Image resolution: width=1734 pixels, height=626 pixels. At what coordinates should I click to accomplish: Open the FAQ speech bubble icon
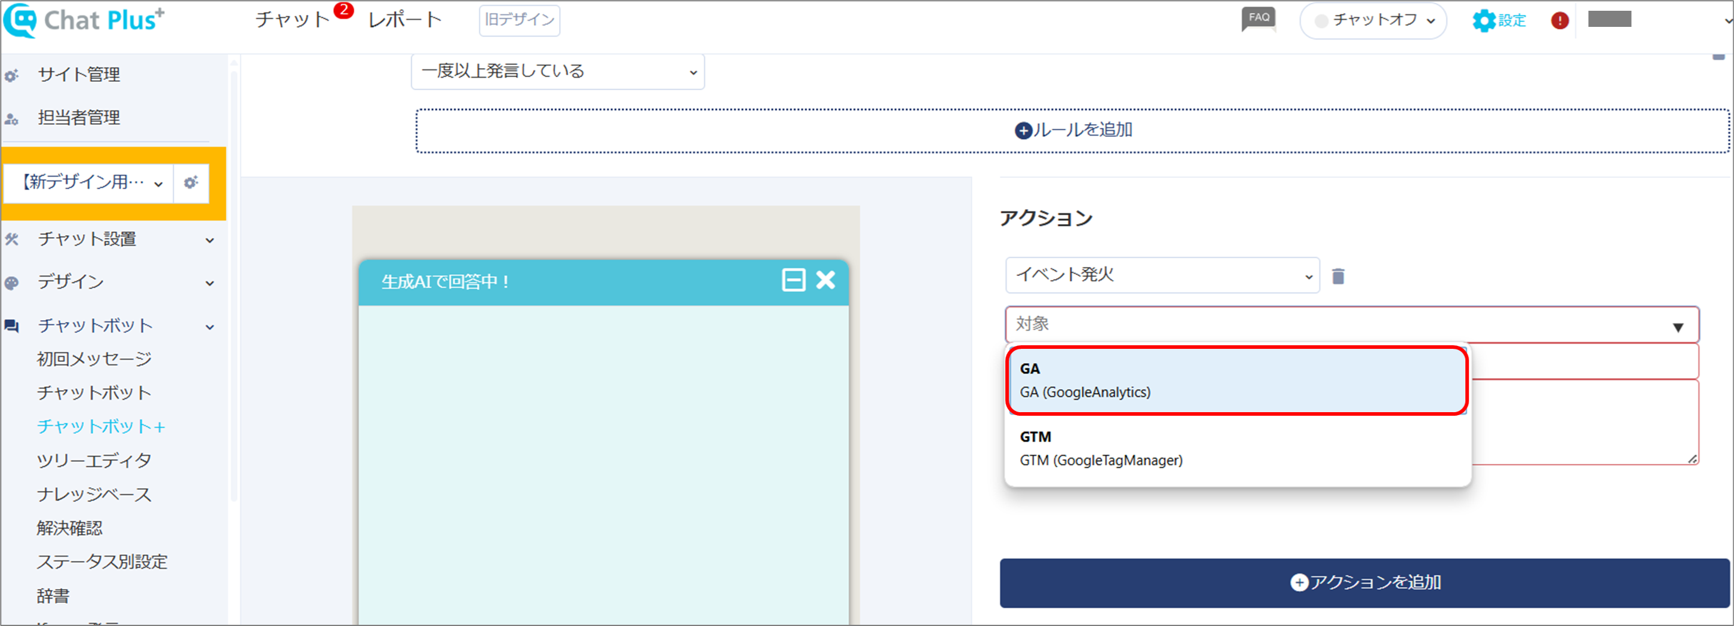point(1259,19)
